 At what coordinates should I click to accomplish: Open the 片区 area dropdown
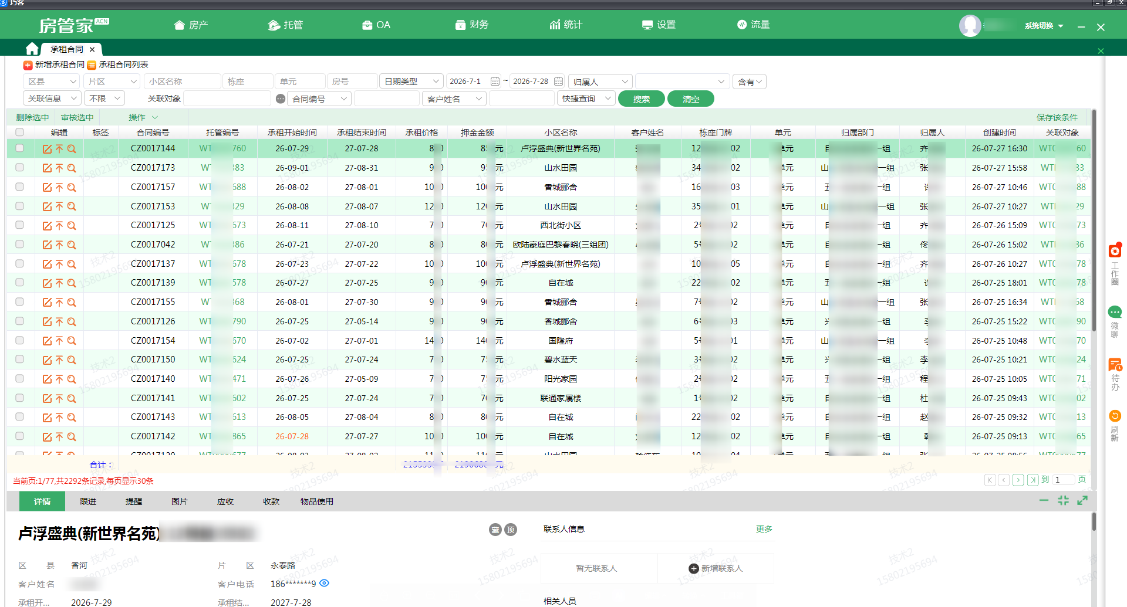pyautogui.click(x=112, y=82)
